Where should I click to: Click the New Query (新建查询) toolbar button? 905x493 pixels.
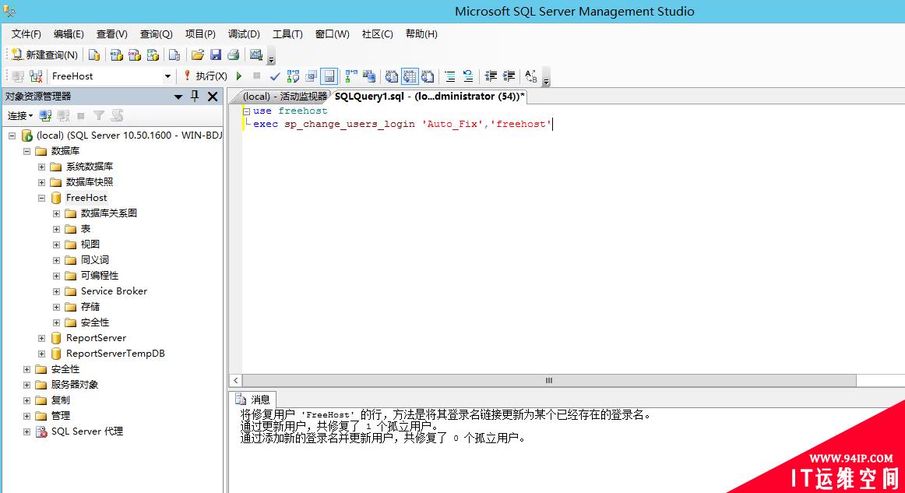pos(44,55)
